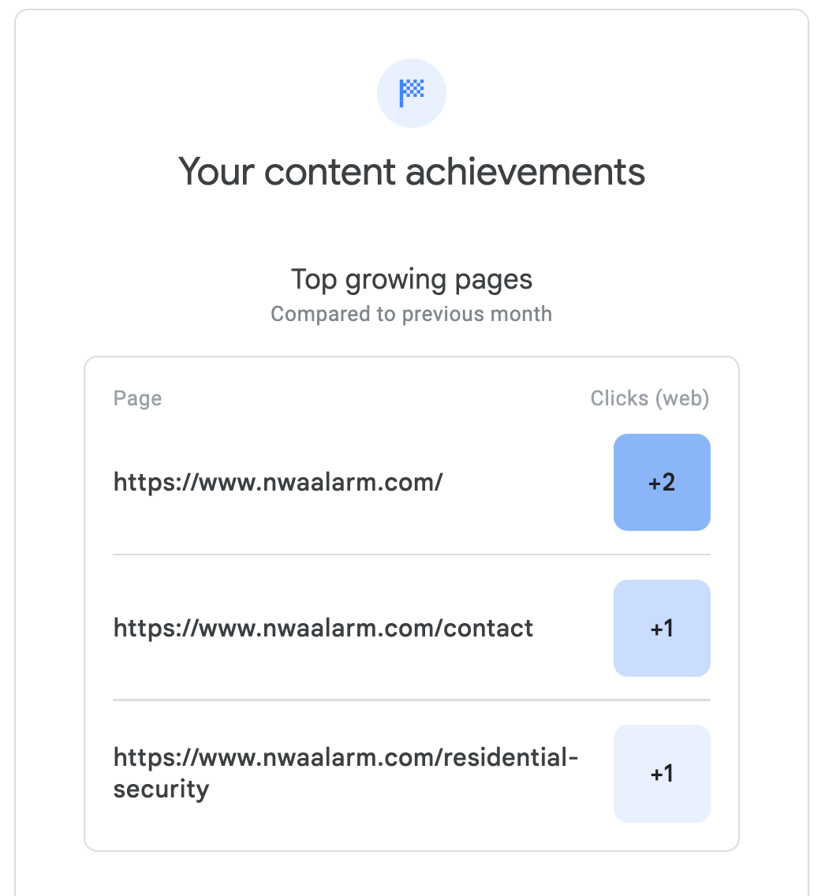Click the checkered flag achievements icon
Image resolution: width=825 pixels, height=896 pixels.
[x=412, y=93]
